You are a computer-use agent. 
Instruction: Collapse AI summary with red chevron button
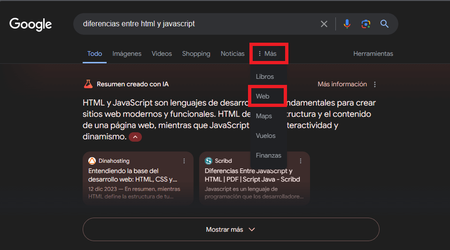135,137
